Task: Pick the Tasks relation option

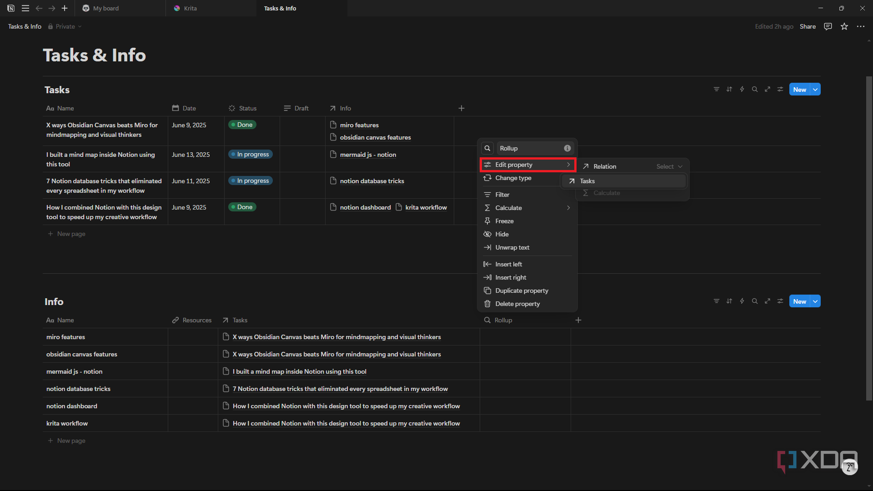Action: 624,181
